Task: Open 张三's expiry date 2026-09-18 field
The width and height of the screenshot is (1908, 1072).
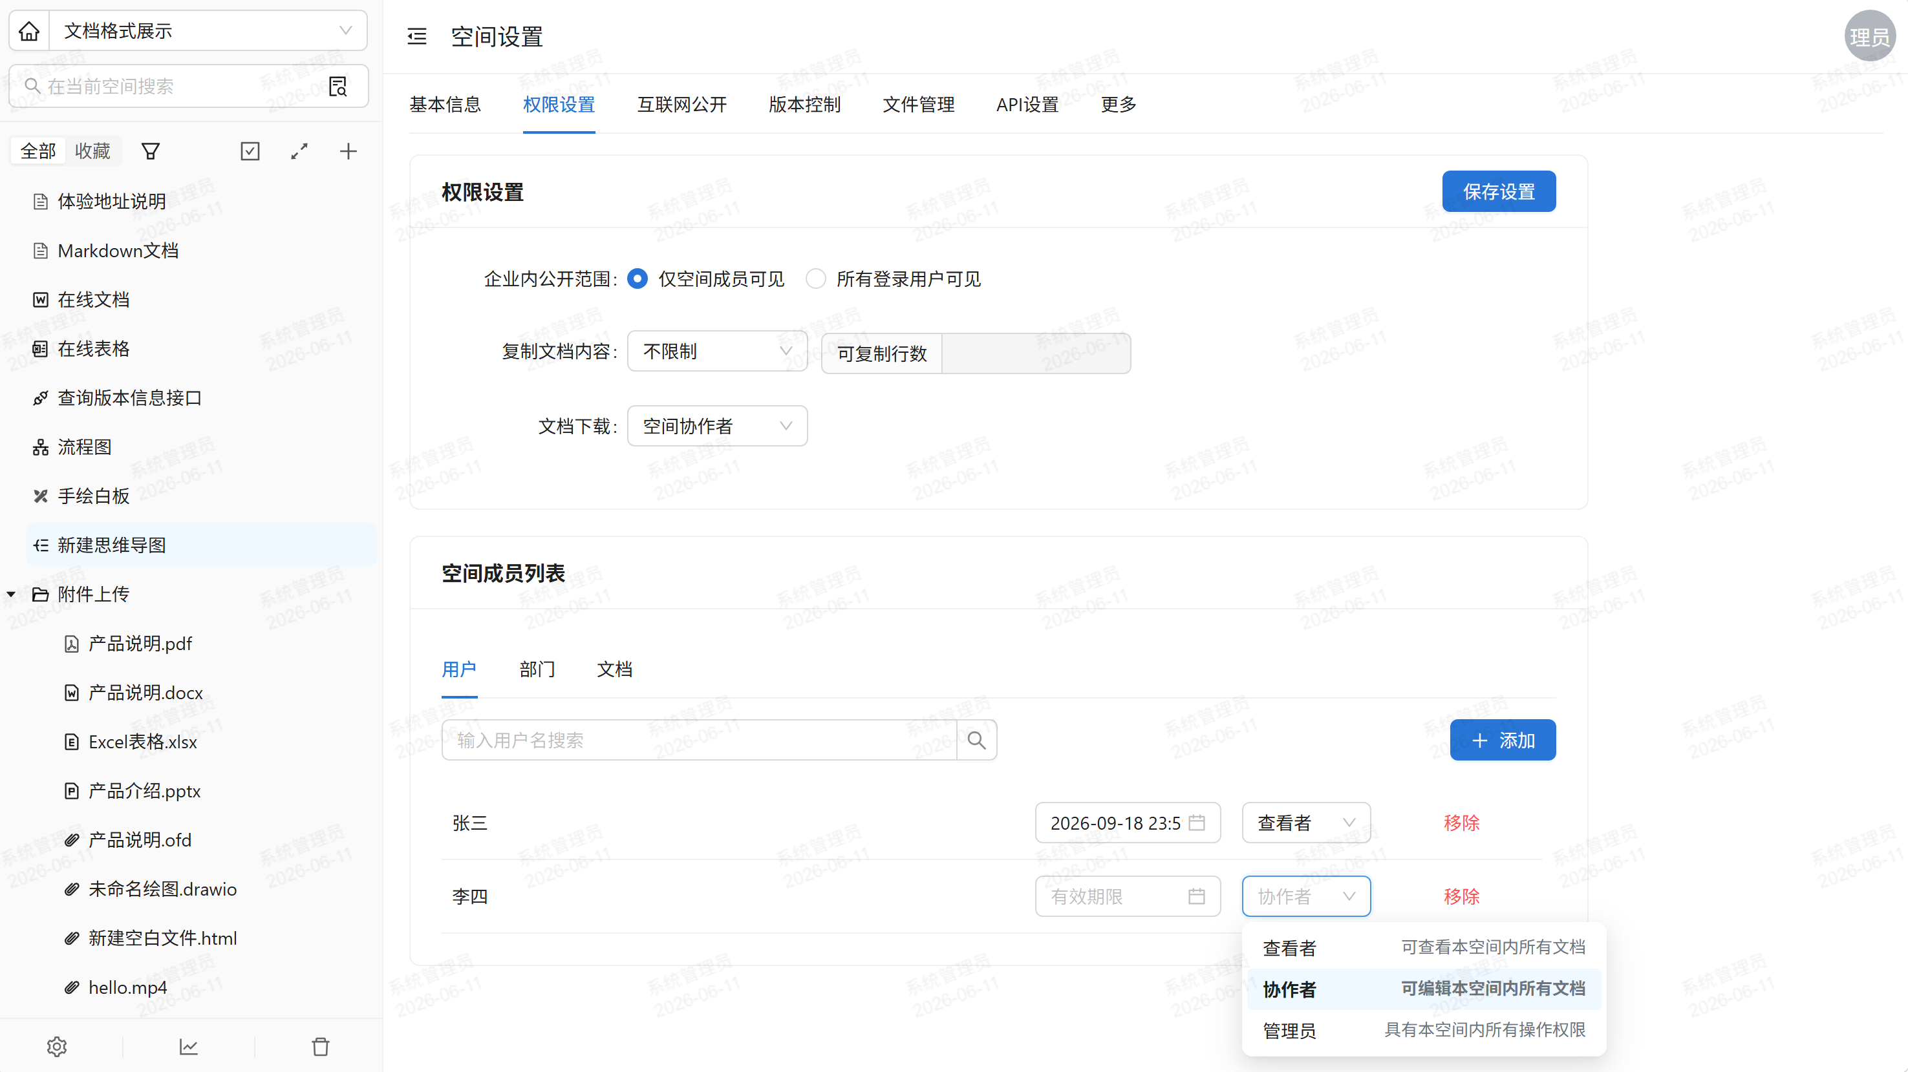Action: [1128, 823]
